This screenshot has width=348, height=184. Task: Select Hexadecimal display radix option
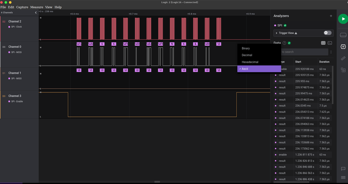(250, 62)
